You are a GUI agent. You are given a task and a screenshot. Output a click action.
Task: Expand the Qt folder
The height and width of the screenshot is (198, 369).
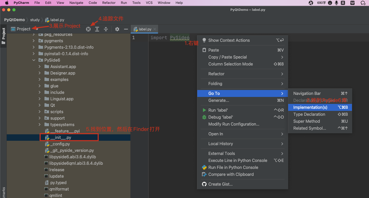tap(40, 105)
